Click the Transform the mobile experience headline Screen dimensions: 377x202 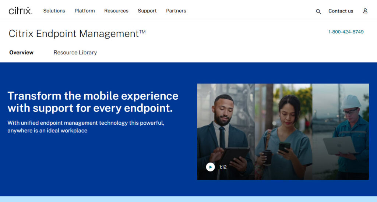pos(93,102)
